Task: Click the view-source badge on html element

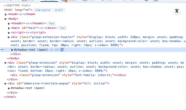Action: coord(43,10)
